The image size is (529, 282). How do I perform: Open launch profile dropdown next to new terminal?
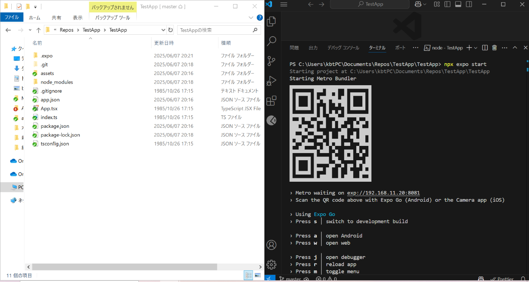[475, 48]
